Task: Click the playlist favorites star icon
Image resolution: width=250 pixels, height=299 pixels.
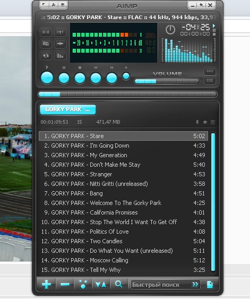Action: coord(205,122)
